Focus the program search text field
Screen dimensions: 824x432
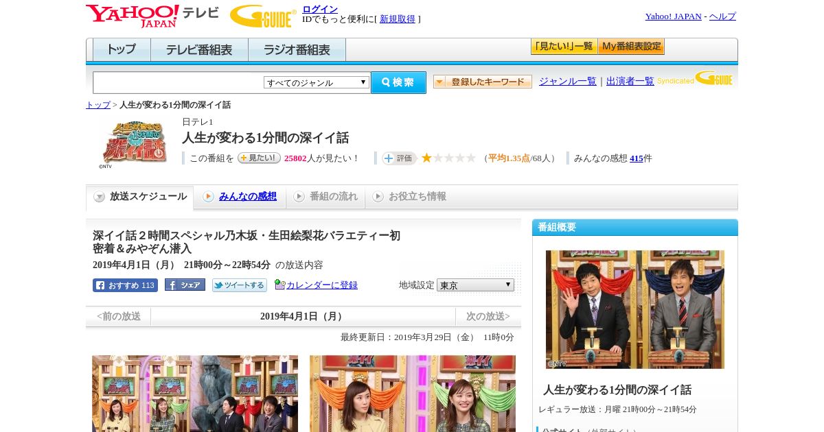[x=179, y=82]
